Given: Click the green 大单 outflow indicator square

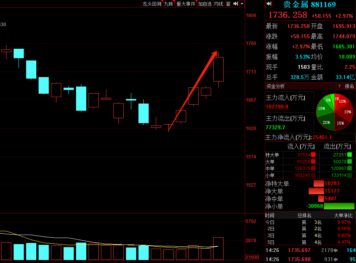Looking at the screenshot, I should pos(349,162).
